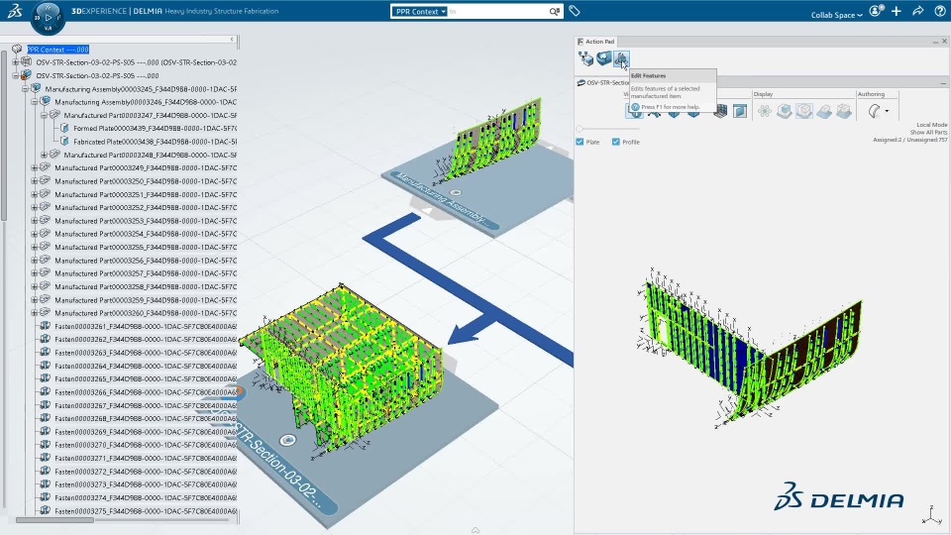Expand the first OSV-STR-Section-03-02-PS-S05 node
Image resolution: width=951 pixels, height=535 pixels.
(x=16, y=61)
